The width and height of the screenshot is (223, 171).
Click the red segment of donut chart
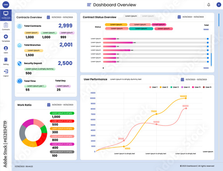point(43,139)
